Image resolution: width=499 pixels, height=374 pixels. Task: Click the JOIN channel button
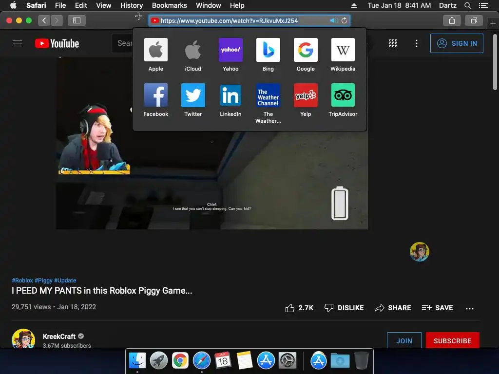[x=404, y=340]
